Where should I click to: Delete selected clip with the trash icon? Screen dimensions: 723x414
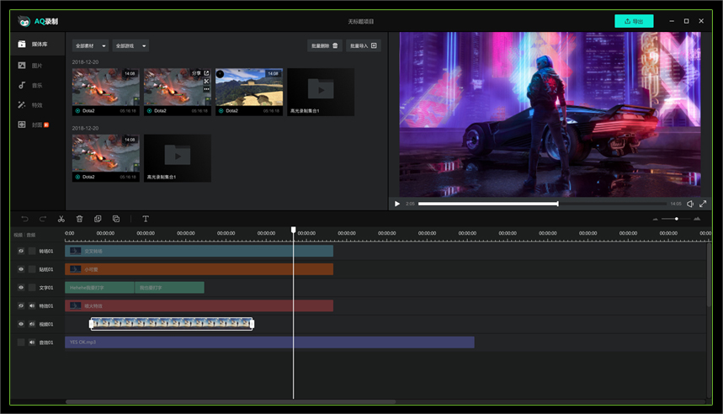79,219
